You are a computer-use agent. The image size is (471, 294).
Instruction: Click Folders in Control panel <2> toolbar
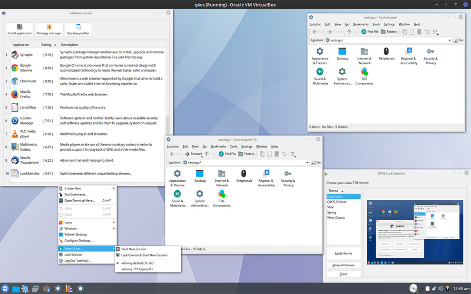click(246, 154)
